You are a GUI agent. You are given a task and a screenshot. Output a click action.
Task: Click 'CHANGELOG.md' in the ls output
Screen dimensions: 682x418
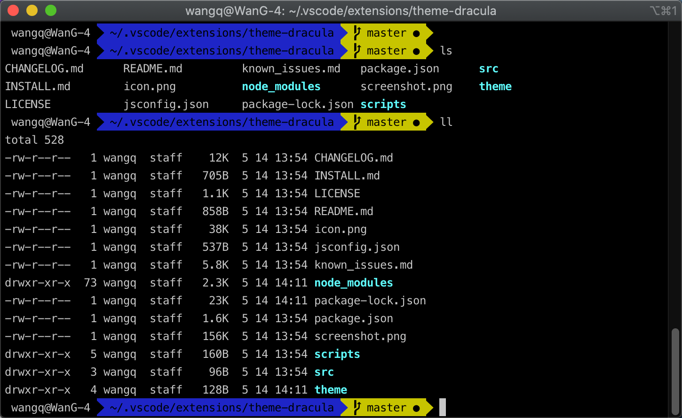[x=44, y=69]
